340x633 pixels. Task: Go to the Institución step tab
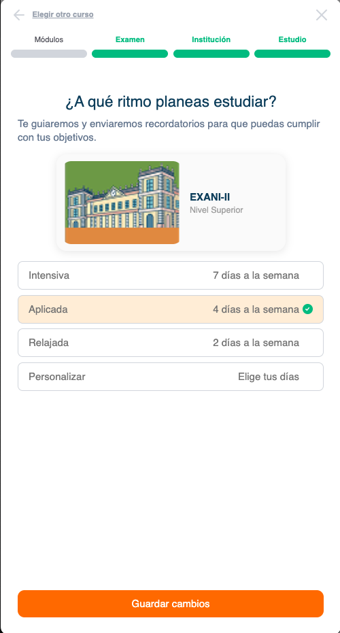tap(211, 39)
